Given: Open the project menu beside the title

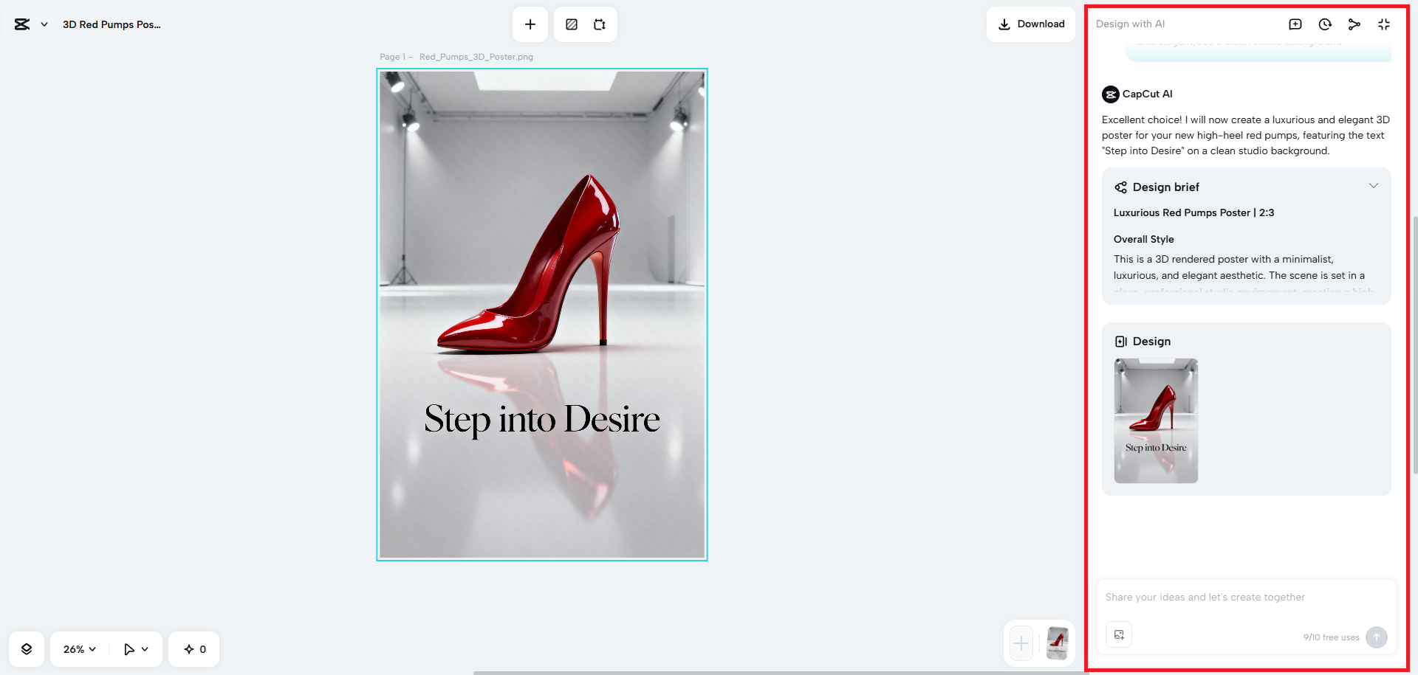Looking at the screenshot, I should pyautogui.click(x=44, y=24).
